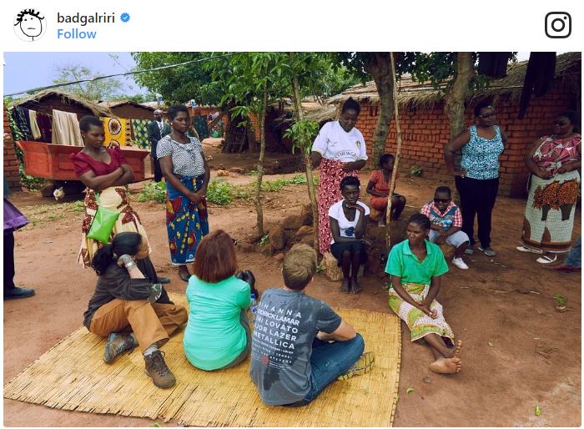Open the Instagram logo icon

tap(557, 25)
